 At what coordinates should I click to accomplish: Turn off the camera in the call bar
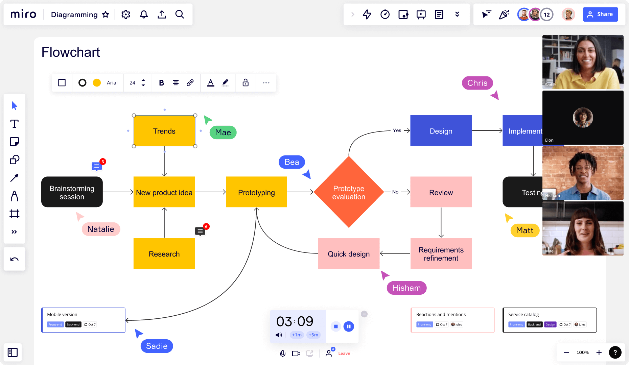(296, 354)
